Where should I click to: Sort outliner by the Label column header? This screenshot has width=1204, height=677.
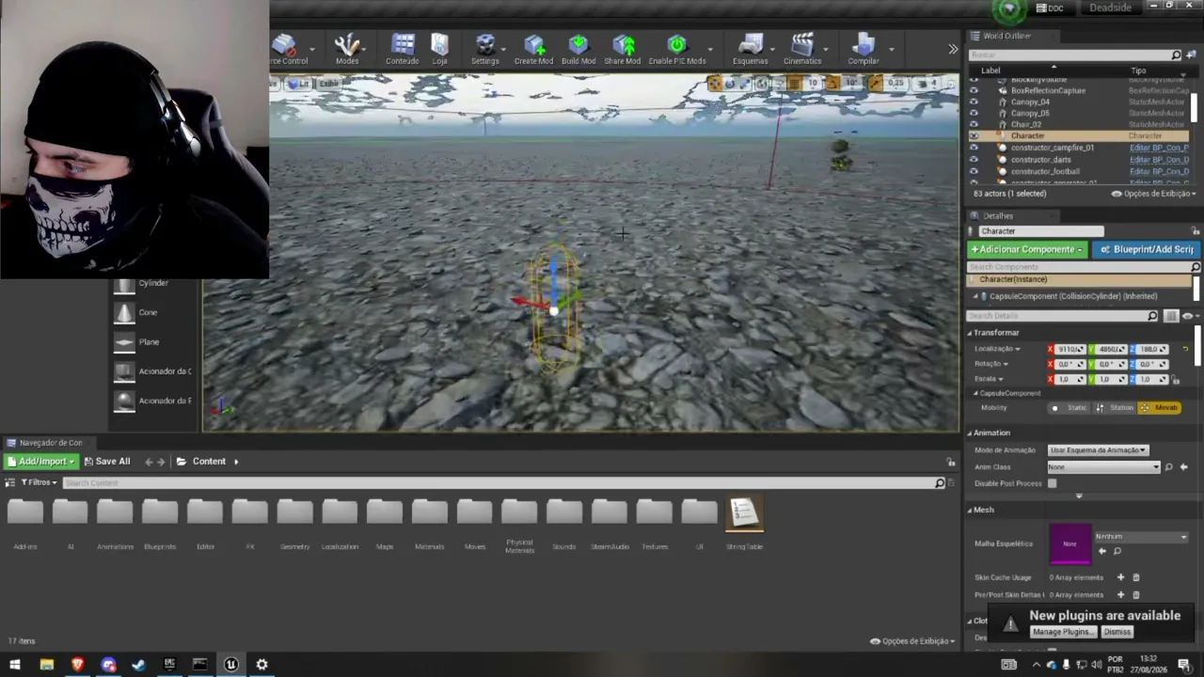[x=990, y=71]
